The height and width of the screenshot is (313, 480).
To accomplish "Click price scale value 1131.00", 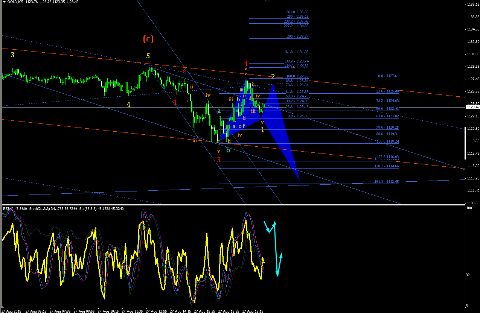I will click(473, 54).
